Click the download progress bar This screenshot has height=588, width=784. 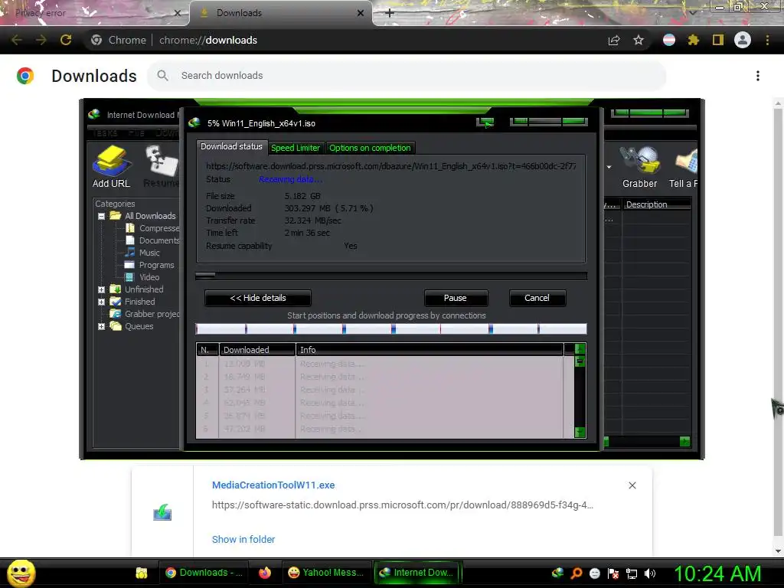[391, 276]
